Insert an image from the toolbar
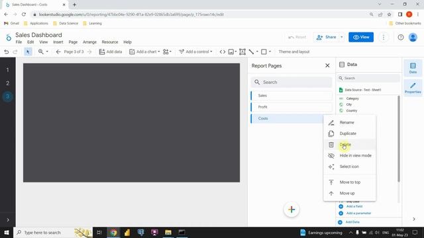Image resolution: width=424 pixels, height=238 pixels. click(231, 52)
